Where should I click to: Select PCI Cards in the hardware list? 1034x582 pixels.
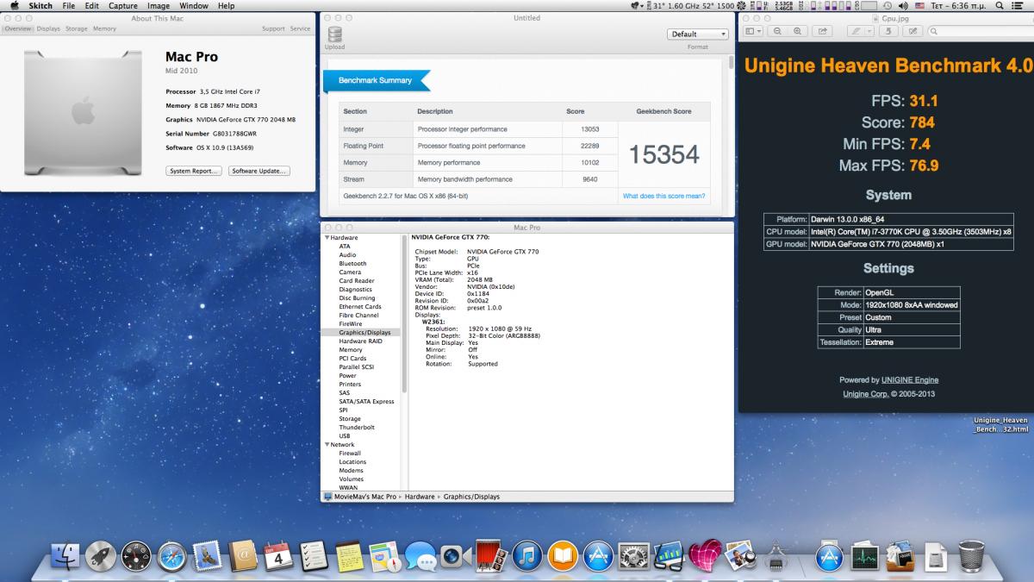coord(352,359)
